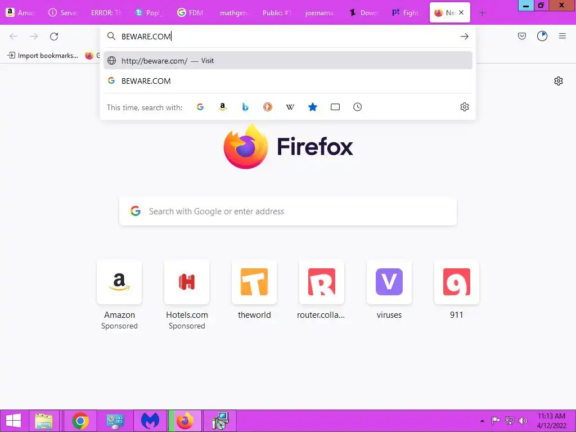This screenshot has height=432, width=576.
Task: Open Malwarebytes from taskbar
Action: 150,421
